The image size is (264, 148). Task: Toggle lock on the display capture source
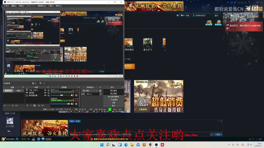48,95
